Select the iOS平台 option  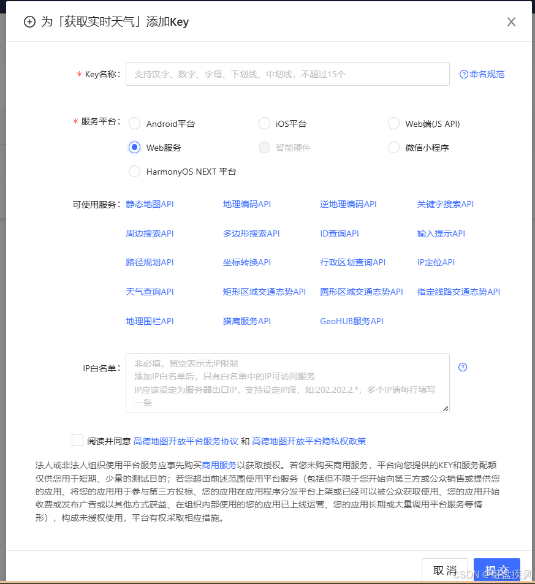264,123
